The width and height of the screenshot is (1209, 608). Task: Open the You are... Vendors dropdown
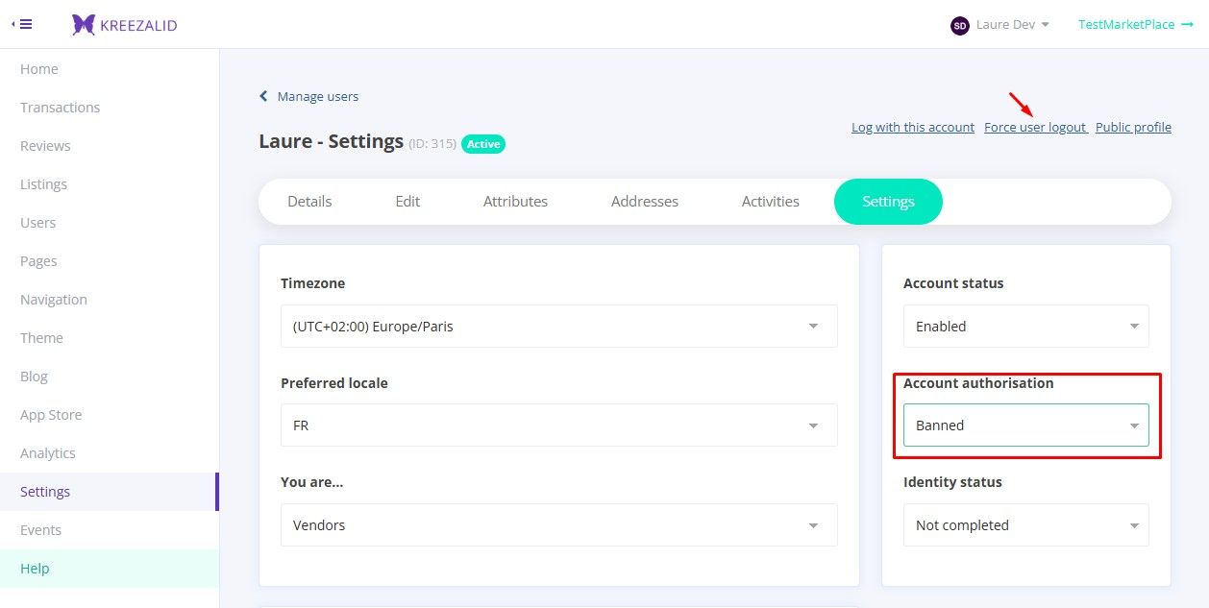coord(558,525)
